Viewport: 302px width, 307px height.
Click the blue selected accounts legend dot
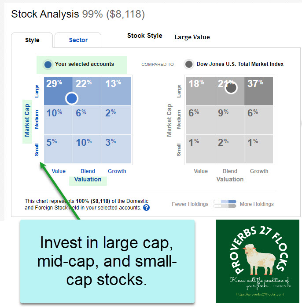(48, 65)
